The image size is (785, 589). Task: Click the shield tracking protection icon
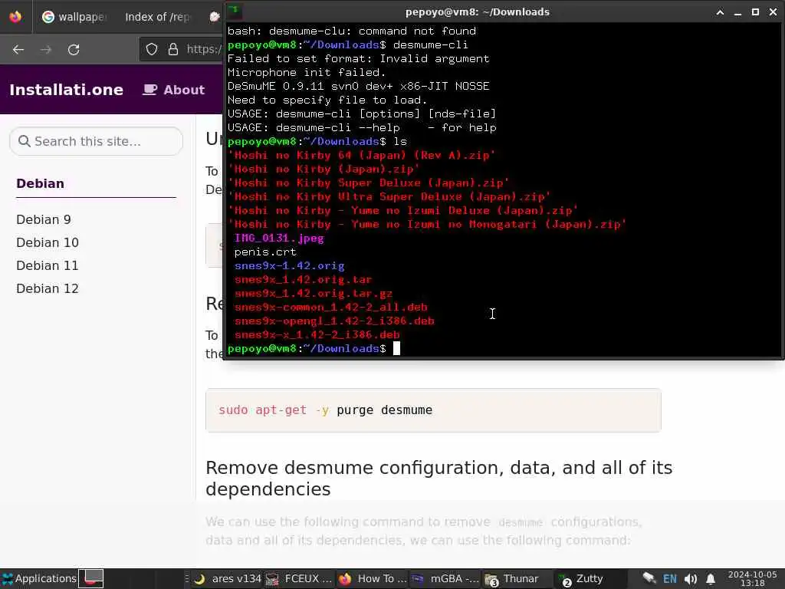click(x=152, y=49)
